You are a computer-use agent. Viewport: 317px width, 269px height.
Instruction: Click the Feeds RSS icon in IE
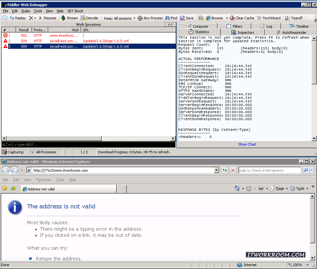pos(249,189)
